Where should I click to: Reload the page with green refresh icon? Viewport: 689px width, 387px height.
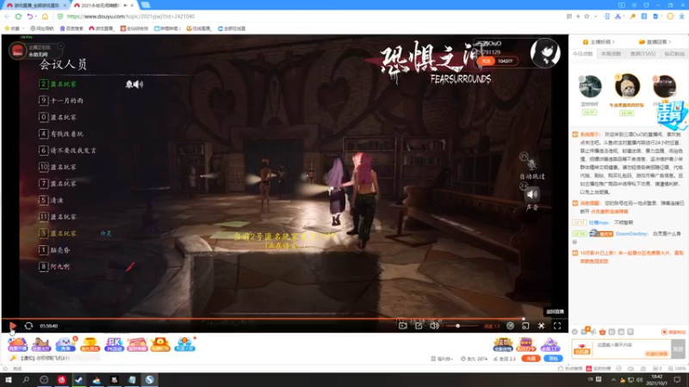point(18,16)
